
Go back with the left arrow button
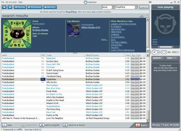pos(4,7)
